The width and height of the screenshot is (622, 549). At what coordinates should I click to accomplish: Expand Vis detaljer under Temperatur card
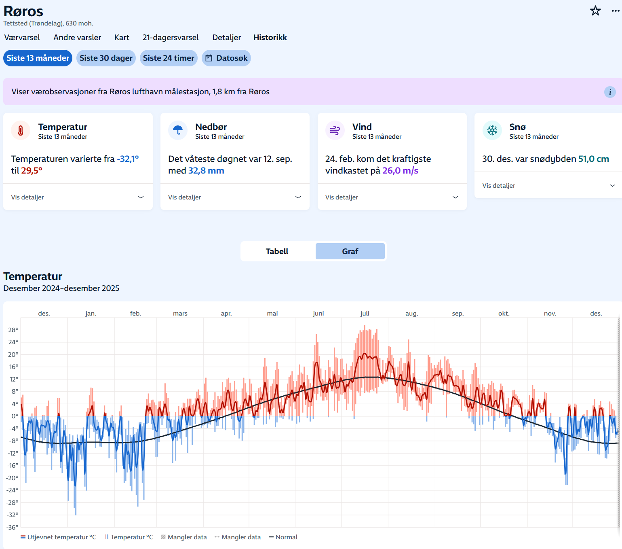click(78, 197)
